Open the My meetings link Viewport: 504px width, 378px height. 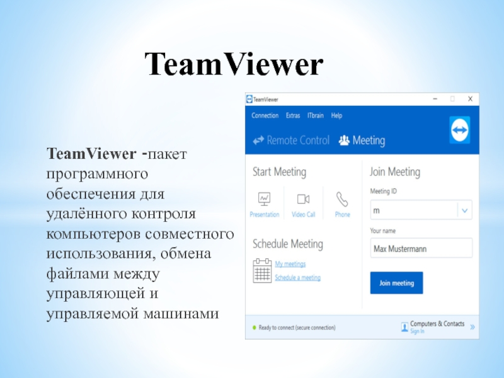(x=290, y=264)
